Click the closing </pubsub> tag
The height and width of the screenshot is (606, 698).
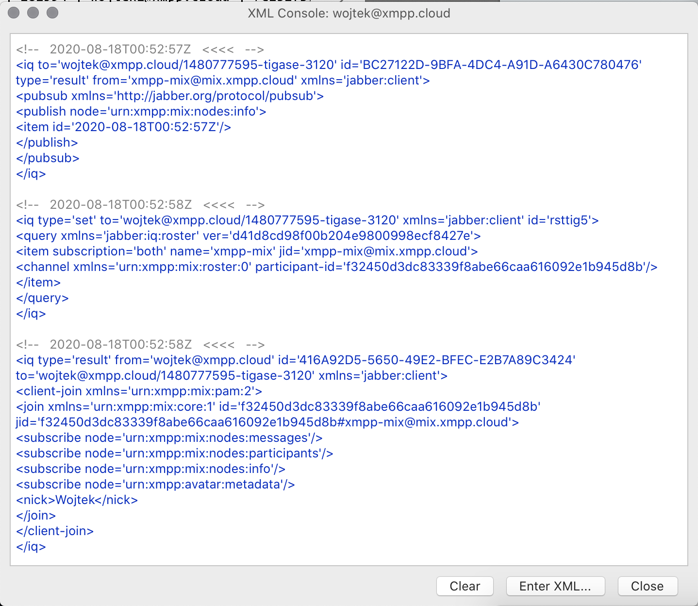click(48, 158)
